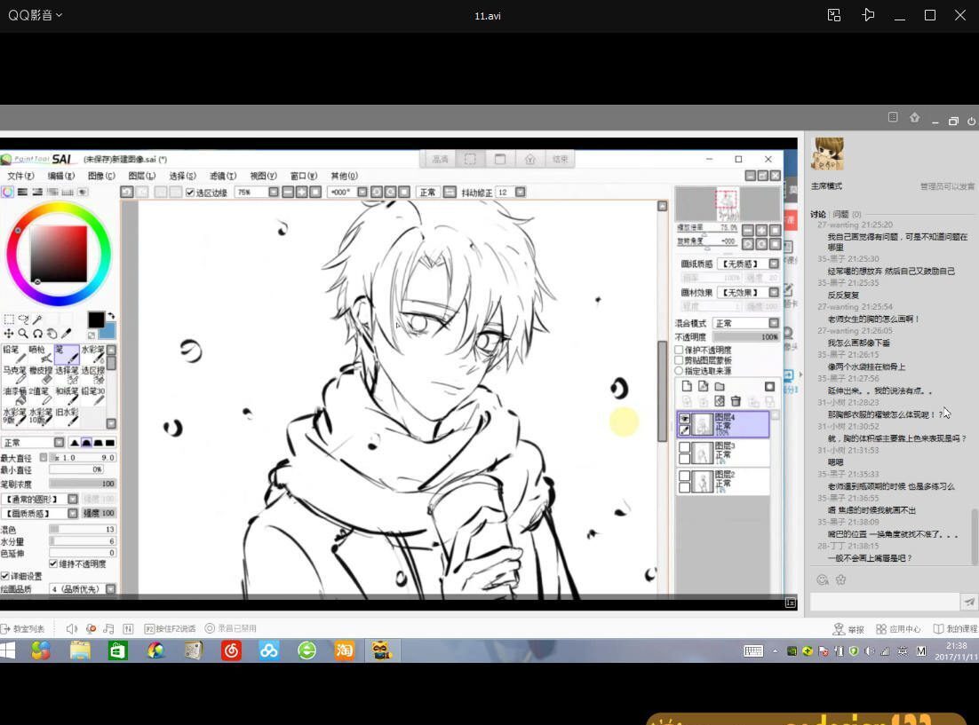Toggle visibility of 图层3 layer
This screenshot has height=725, width=979.
pos(684,447)
